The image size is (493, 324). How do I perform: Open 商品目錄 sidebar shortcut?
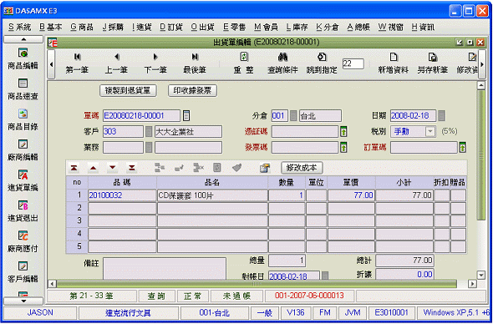pos(23,119)
